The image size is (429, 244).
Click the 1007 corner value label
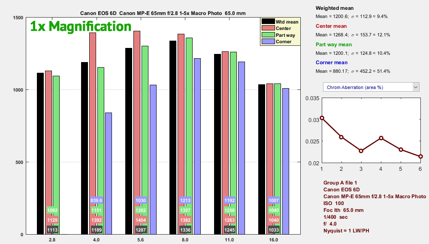[x=274, y=200]
